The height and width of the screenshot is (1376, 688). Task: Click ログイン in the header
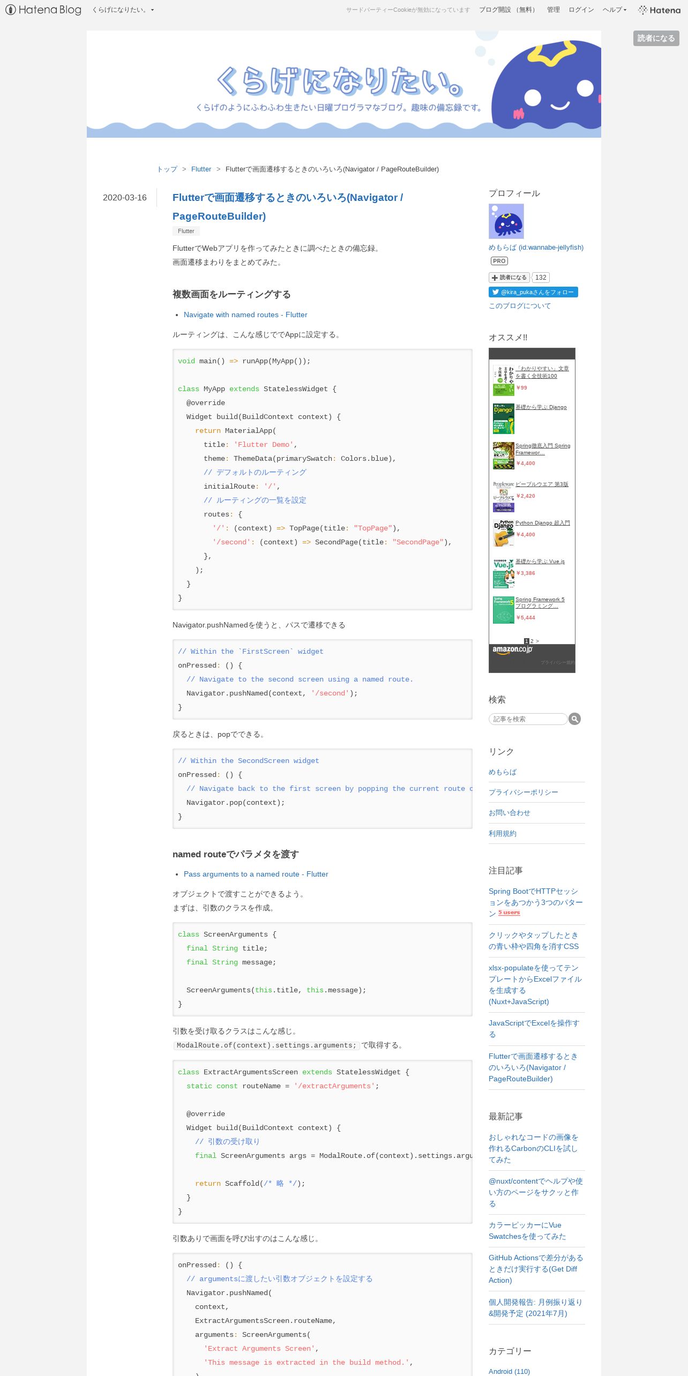coord(581,10)
